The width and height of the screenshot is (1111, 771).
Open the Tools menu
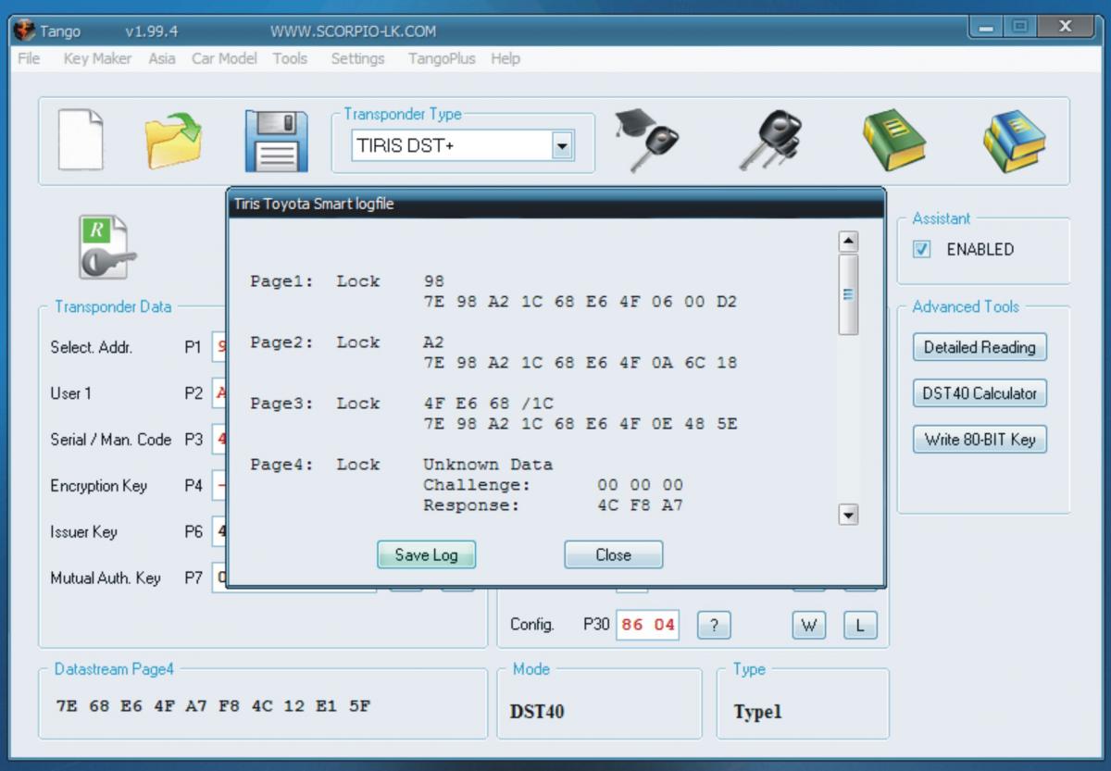(x=290, y=58)
